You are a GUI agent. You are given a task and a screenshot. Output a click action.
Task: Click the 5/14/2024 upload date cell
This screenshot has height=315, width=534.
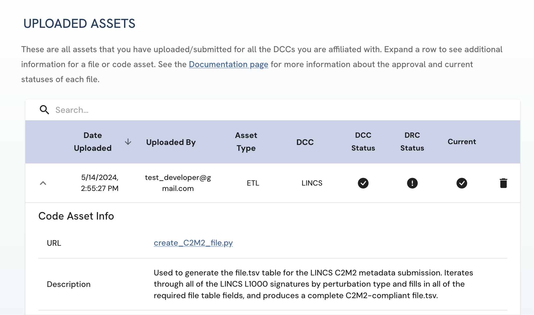[x=100, y=183]
